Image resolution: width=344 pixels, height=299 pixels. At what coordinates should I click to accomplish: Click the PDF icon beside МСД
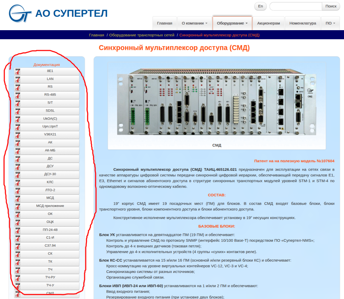18,199
